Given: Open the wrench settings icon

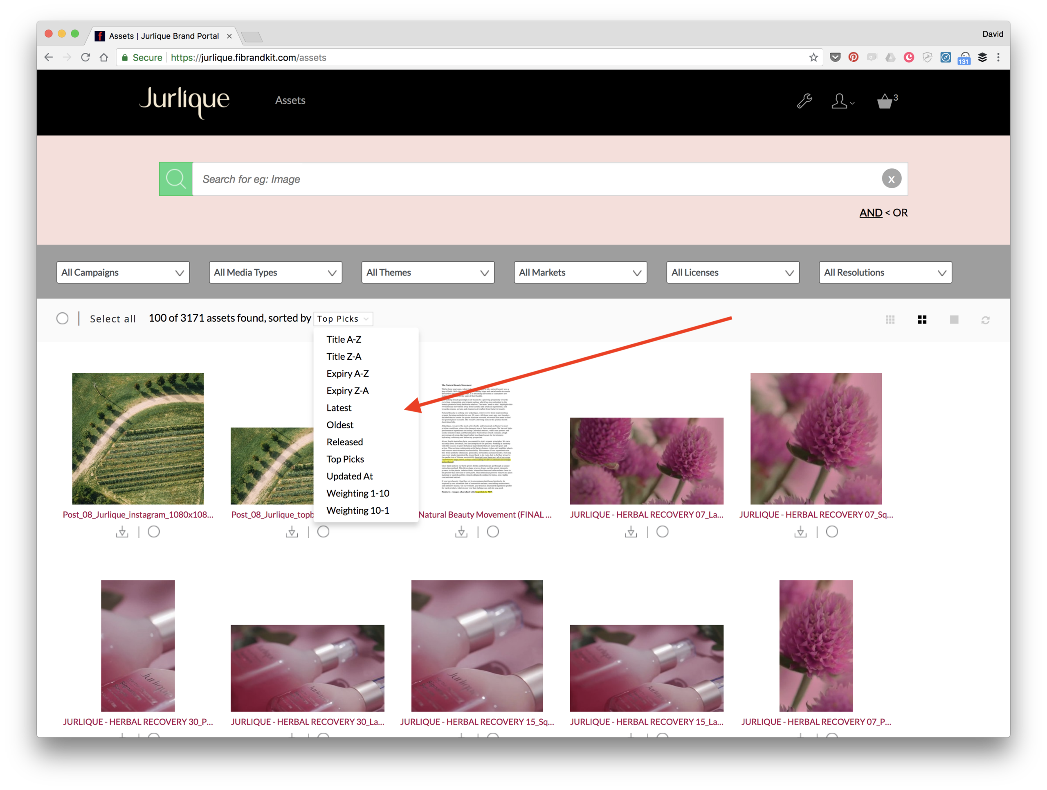Looking at the screenshot, I should tap(804, 101).
